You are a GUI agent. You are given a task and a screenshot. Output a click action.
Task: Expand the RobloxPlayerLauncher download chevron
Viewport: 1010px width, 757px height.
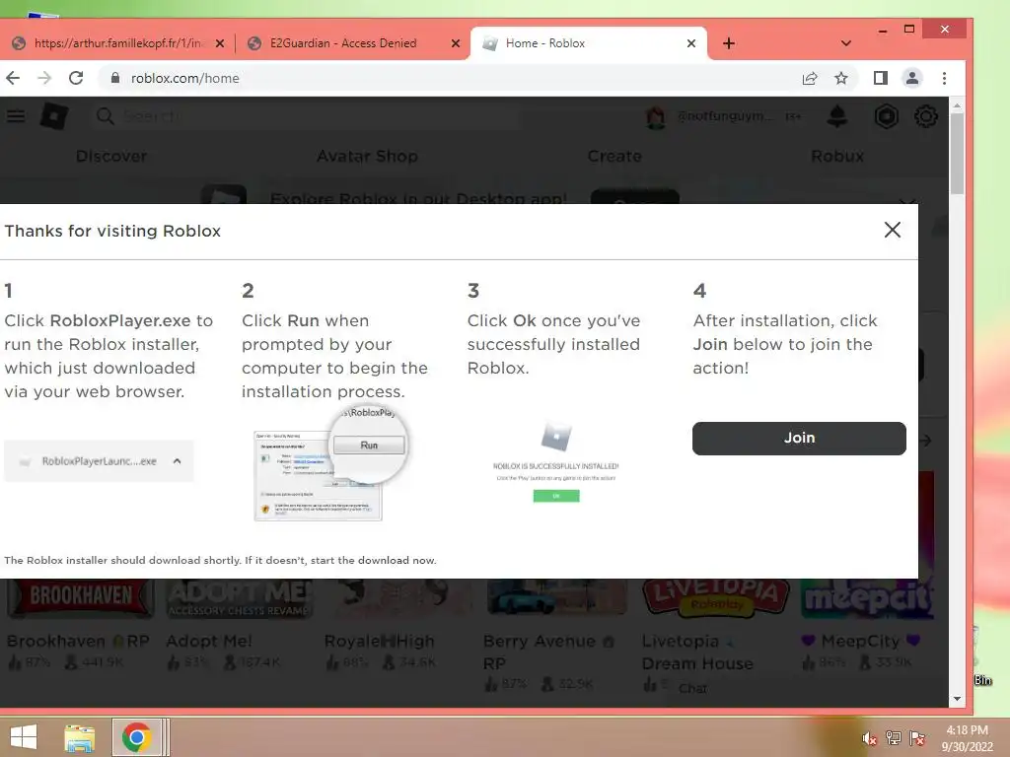click(178, 461)
